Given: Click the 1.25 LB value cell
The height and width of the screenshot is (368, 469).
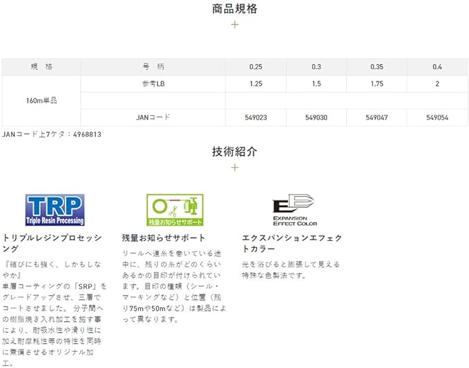Looking at the screenshot, I should pos(256,84).
